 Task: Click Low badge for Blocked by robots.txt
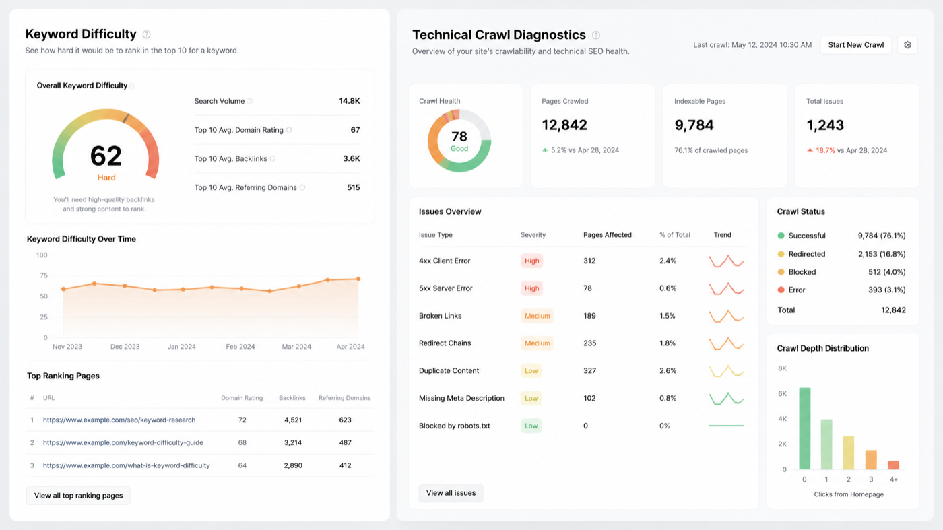coord(531,426)
